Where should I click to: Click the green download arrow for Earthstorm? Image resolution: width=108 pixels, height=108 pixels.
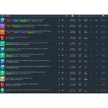[63, 49]
